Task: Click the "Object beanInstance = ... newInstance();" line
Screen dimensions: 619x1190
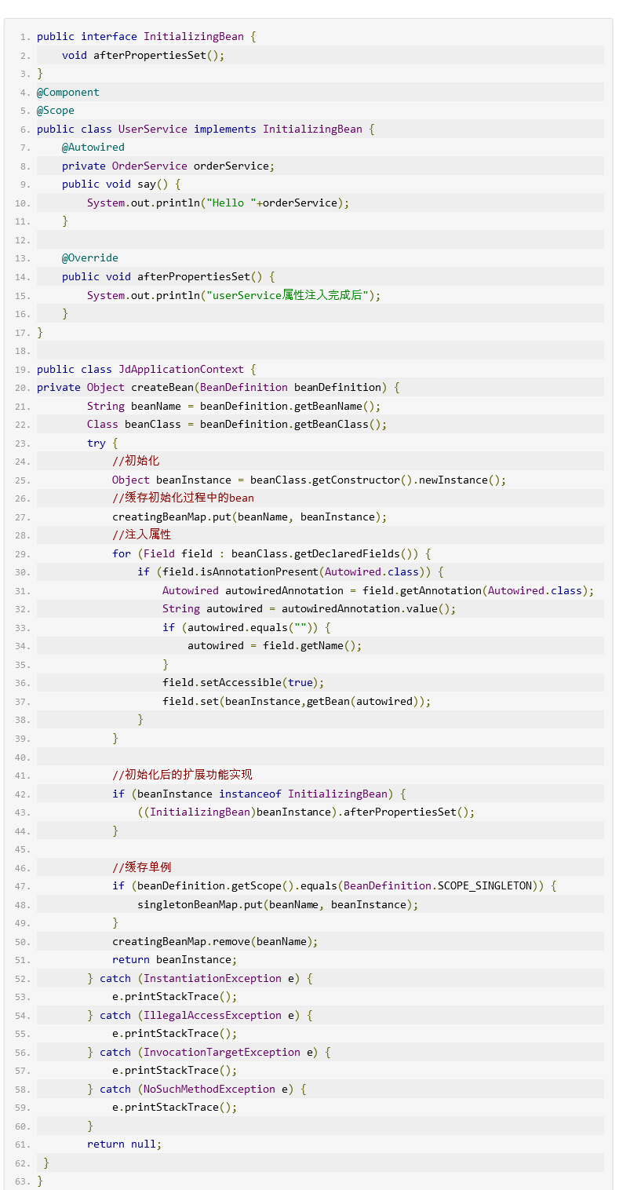Action: click(309, 480)
